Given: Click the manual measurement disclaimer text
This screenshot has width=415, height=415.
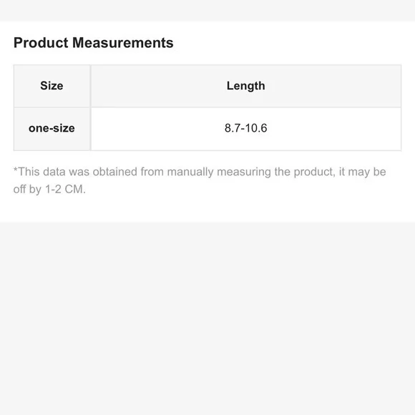Looking at the screenshot, I should click(x=200, y=180).
